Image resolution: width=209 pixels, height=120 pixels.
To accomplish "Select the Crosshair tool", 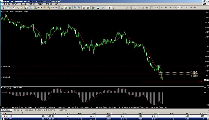I will pos(114,8).
